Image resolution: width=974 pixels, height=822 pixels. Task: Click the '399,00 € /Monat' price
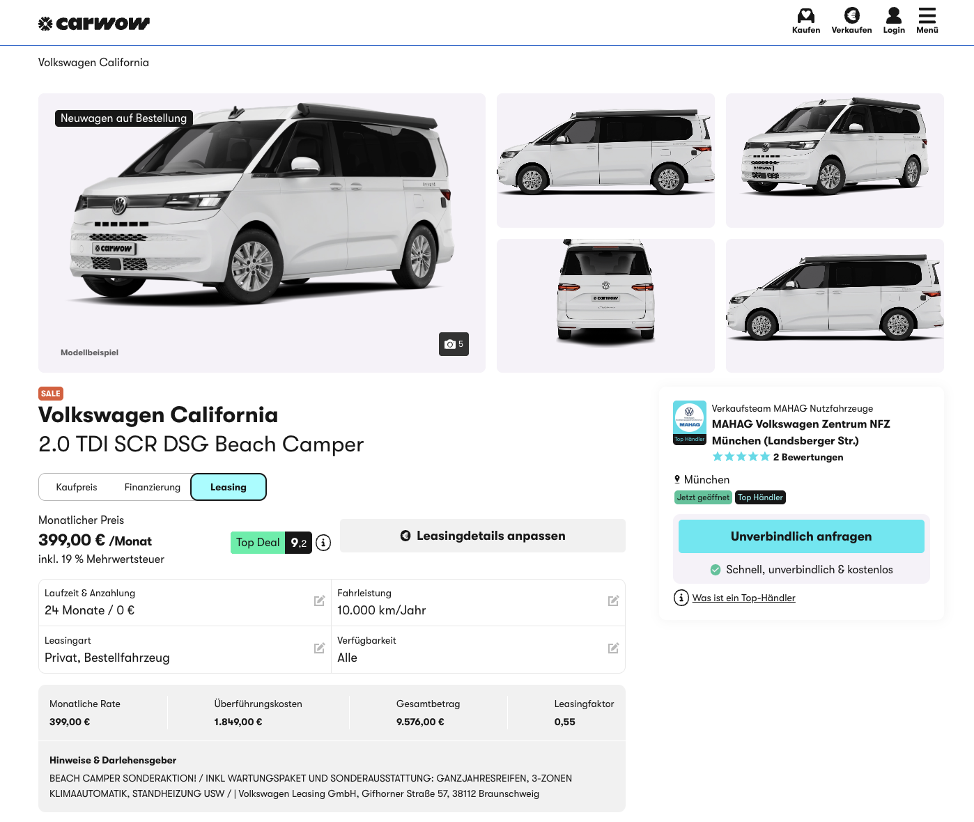point(95,541)
